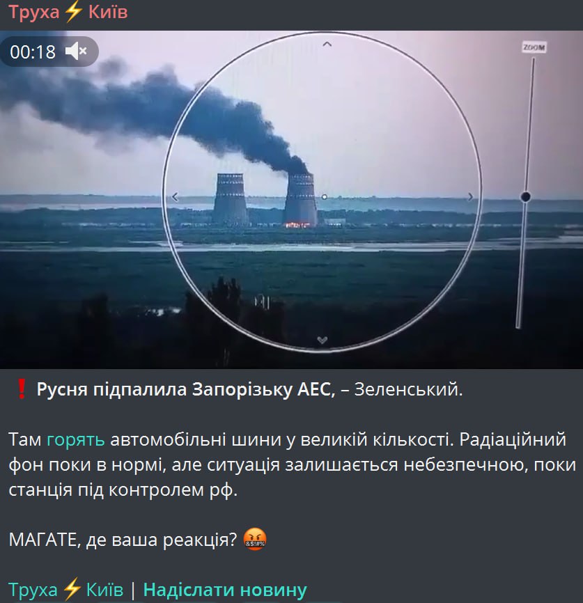583x603 pixels.
Task: Grab the ZOOM slider handle
Action: point(526,197)
